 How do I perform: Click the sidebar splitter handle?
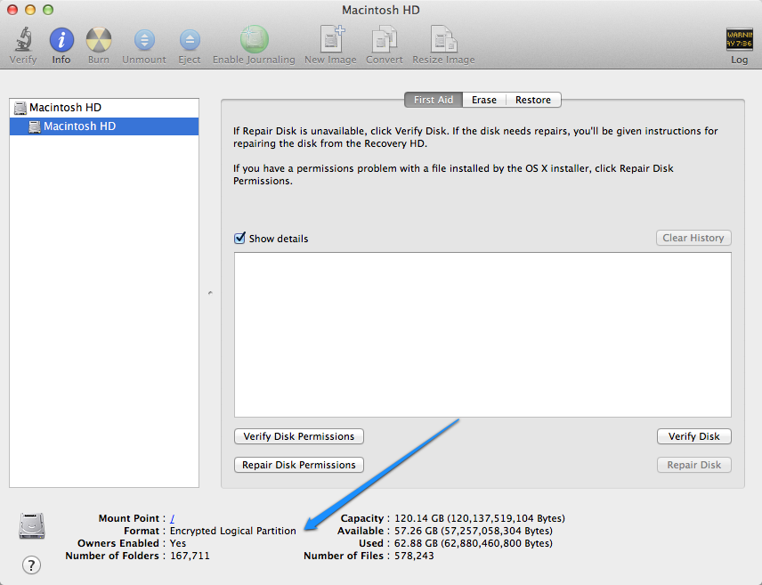[x=210, y=293]
